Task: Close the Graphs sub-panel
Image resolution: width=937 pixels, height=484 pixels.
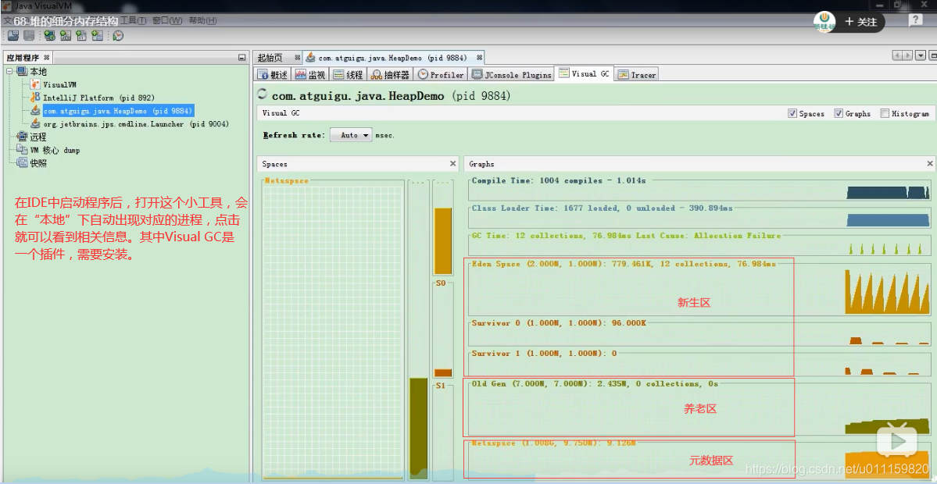Action: point(930,163)
